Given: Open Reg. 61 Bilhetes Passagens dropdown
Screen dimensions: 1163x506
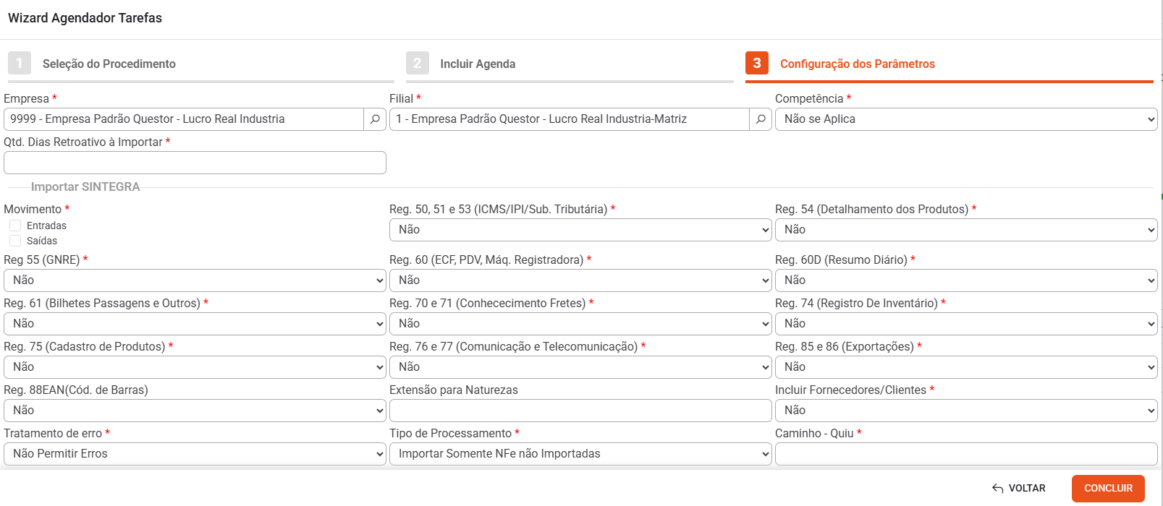Looking at the screenshot, I should point(195,324).
